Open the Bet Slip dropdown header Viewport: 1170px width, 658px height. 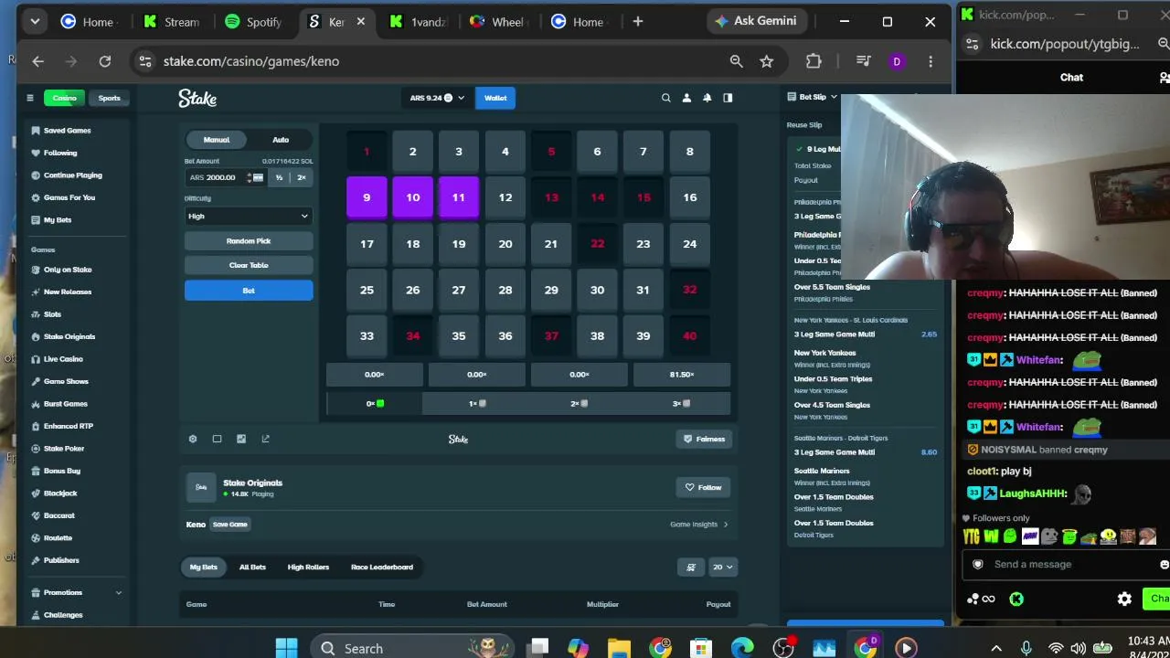coord(813,97)
